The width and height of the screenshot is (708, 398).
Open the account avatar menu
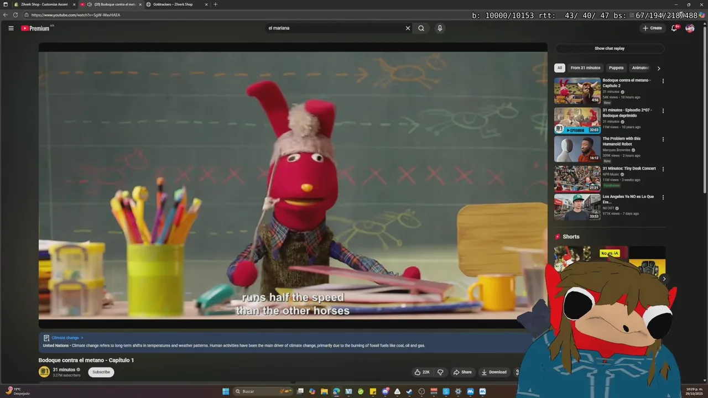click(690, 28)
